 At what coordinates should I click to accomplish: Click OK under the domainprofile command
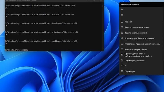[x=6, y=26]
